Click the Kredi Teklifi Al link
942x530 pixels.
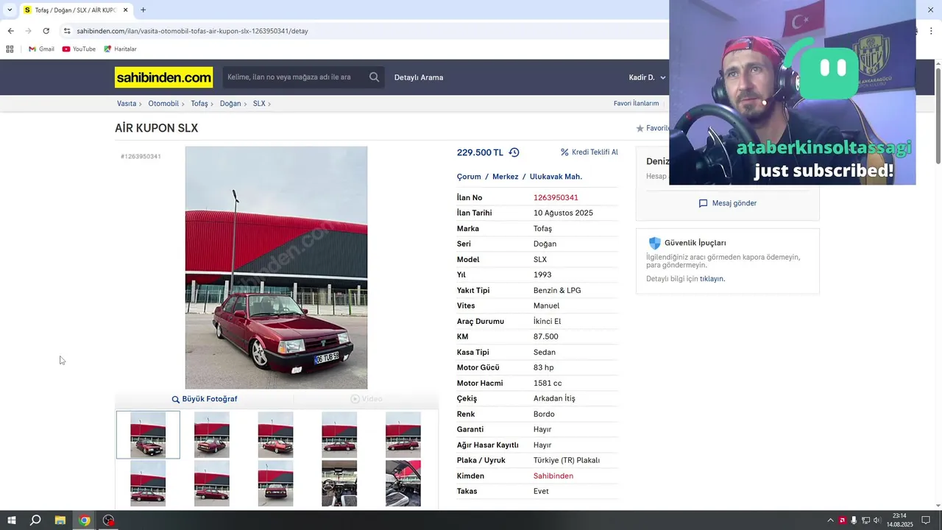(595, 152)
